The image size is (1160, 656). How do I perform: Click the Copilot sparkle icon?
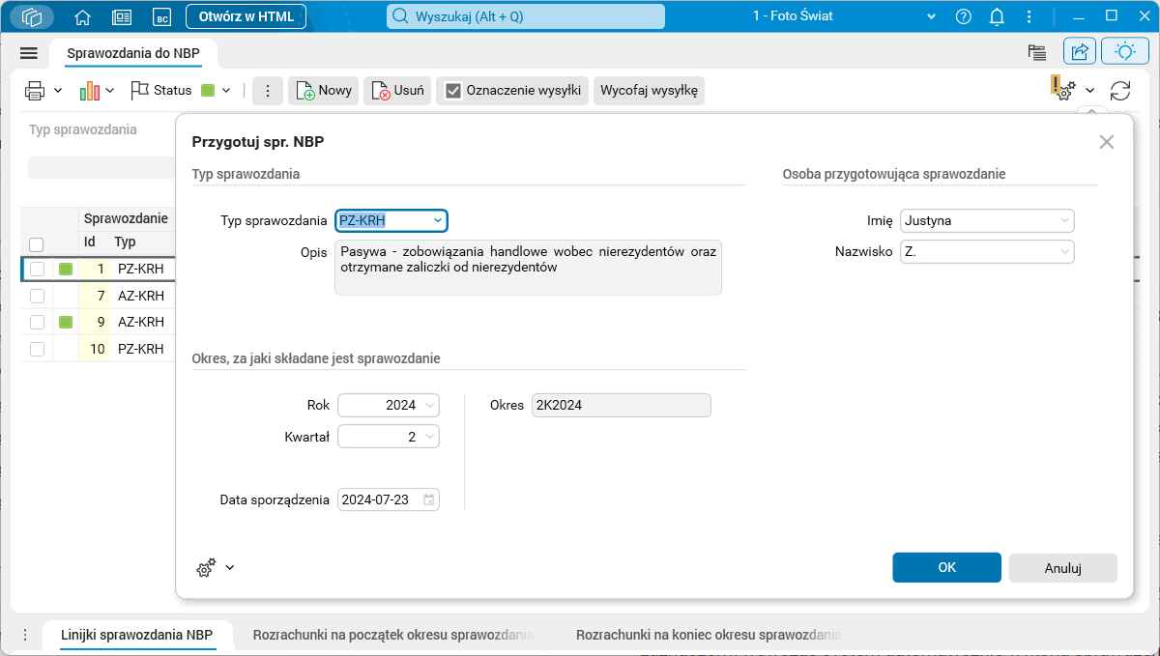(1124, 51)
